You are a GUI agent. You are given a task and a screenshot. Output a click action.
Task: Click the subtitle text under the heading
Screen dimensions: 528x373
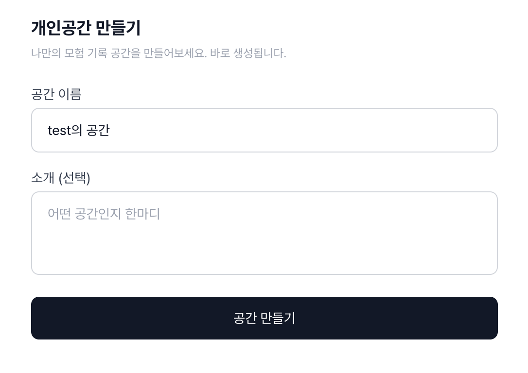[158, 53]
